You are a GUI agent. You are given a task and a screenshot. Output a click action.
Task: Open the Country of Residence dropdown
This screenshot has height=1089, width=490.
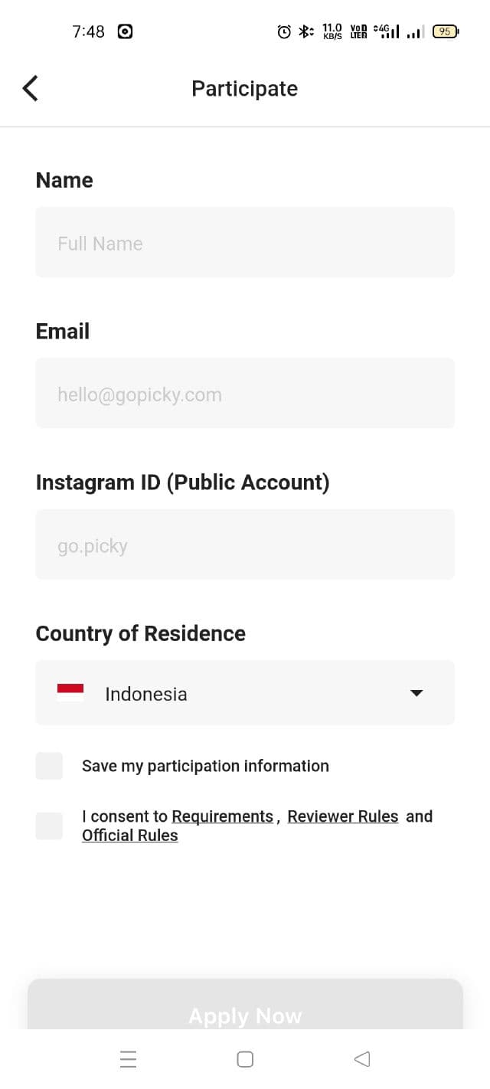coord(245,693)
